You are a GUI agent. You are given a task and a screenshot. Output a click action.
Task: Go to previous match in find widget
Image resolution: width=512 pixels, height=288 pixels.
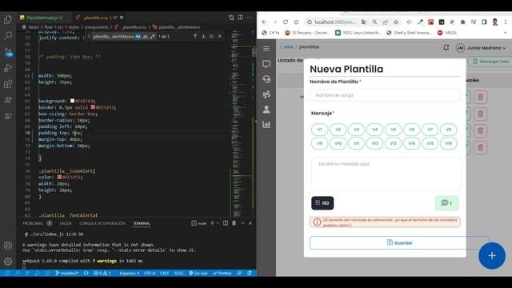coord(195,36)
